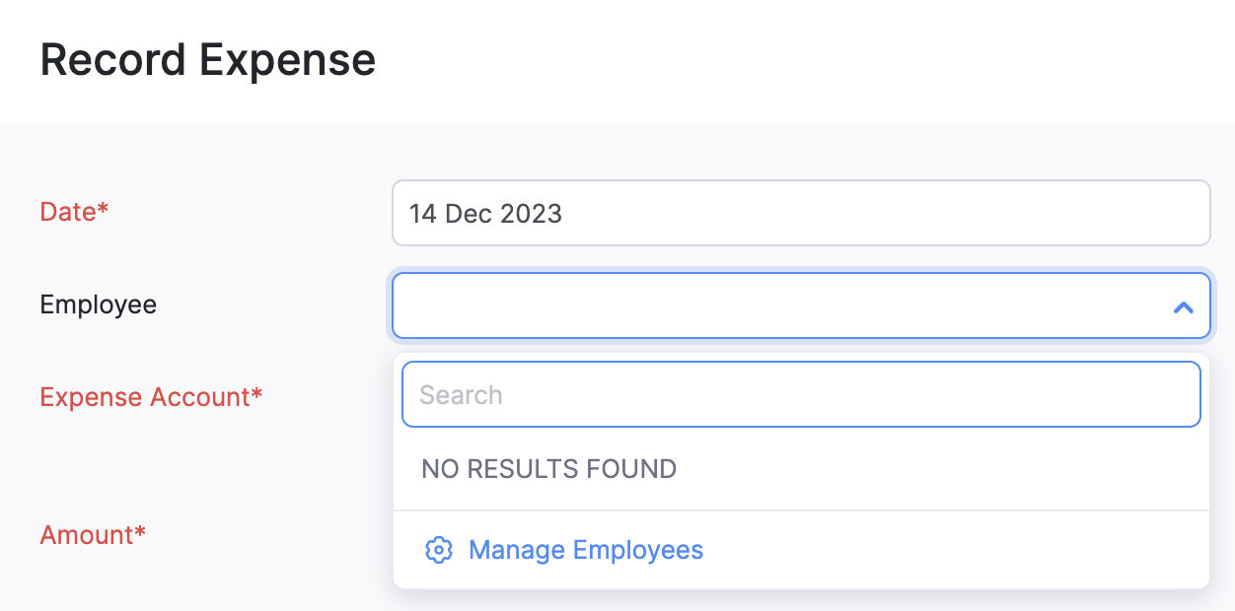Click the Date* field label
The width and height of the screenshot is (1235, 611).
point(74,212)
